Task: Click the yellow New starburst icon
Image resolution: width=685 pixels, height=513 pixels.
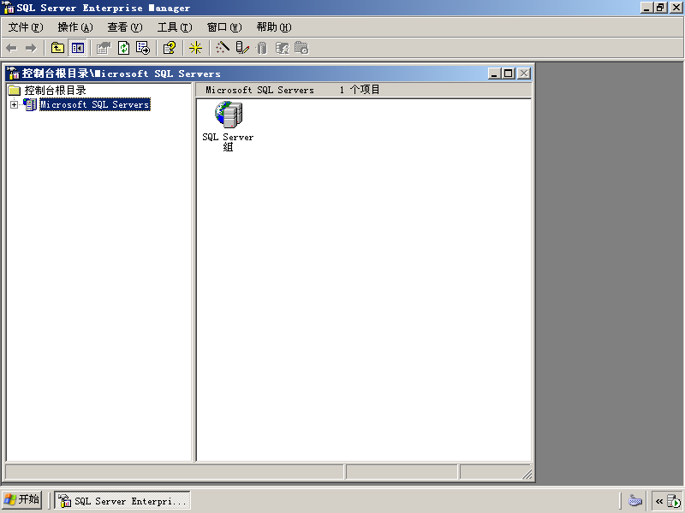Action: 195,48
